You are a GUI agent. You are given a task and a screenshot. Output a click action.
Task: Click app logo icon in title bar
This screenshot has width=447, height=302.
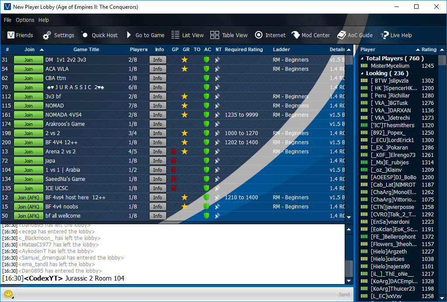[7, 7]
